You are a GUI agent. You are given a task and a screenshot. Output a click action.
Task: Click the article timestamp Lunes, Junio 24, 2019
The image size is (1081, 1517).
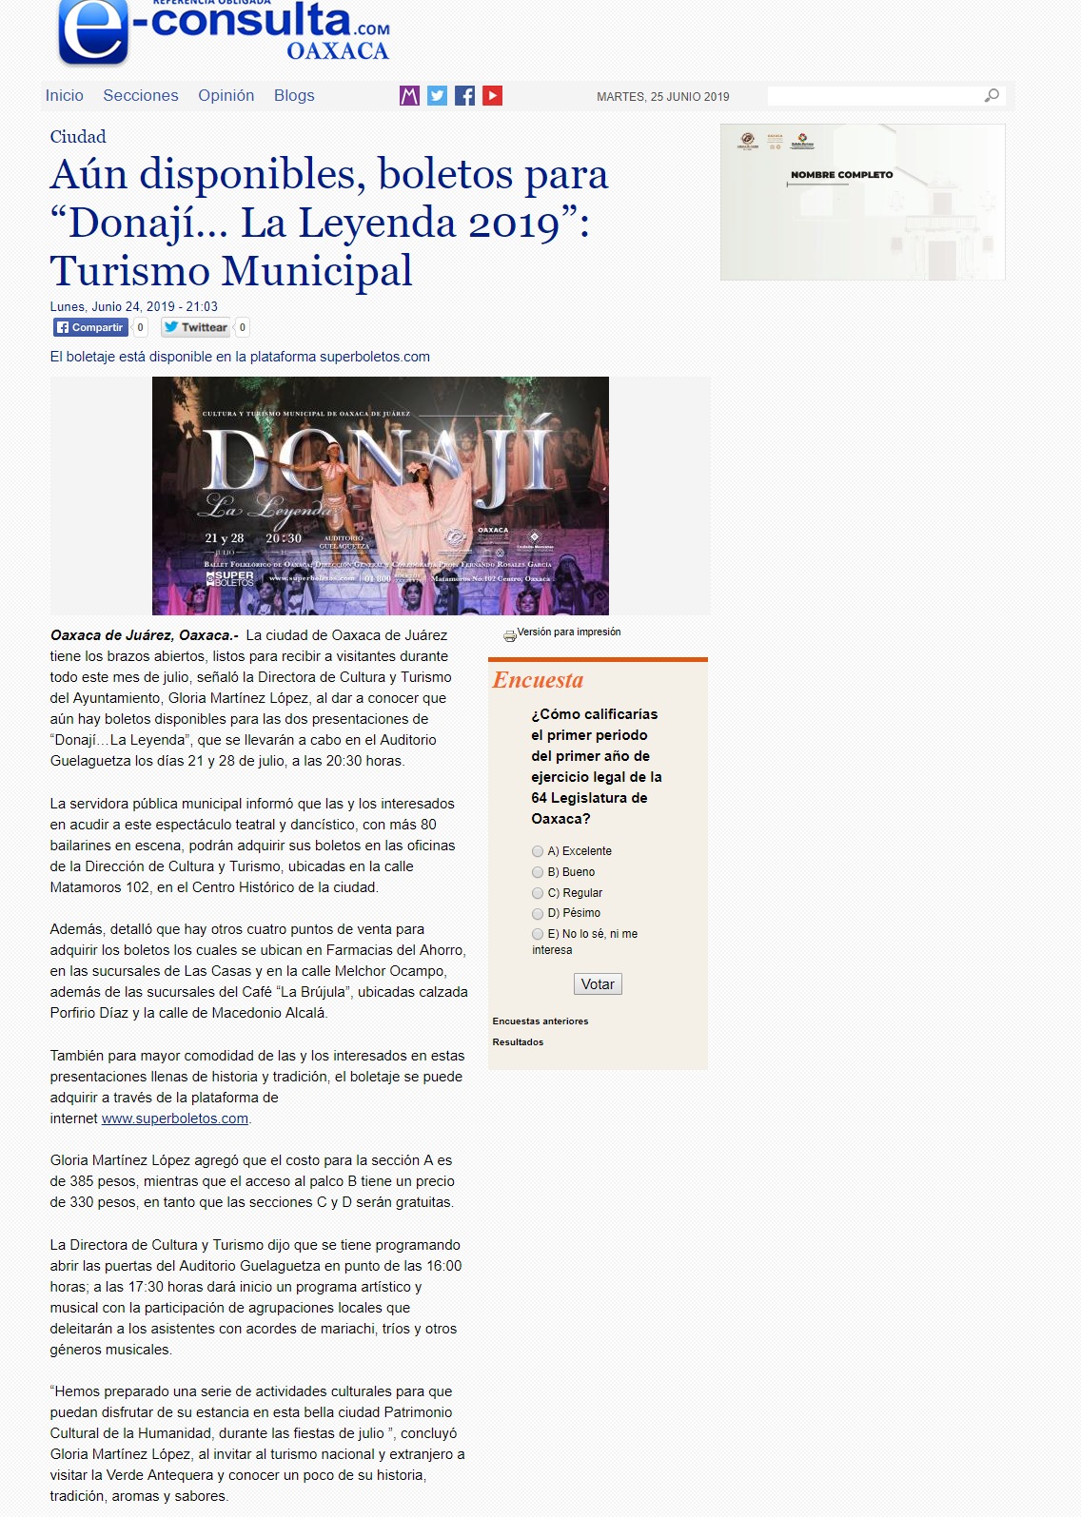[x=134, y=307]
